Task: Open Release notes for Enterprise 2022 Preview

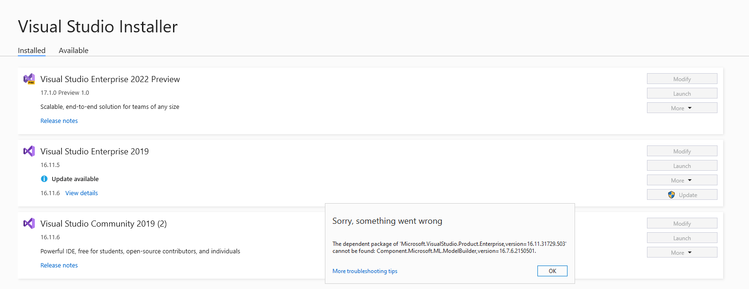Action: [59, 121]
